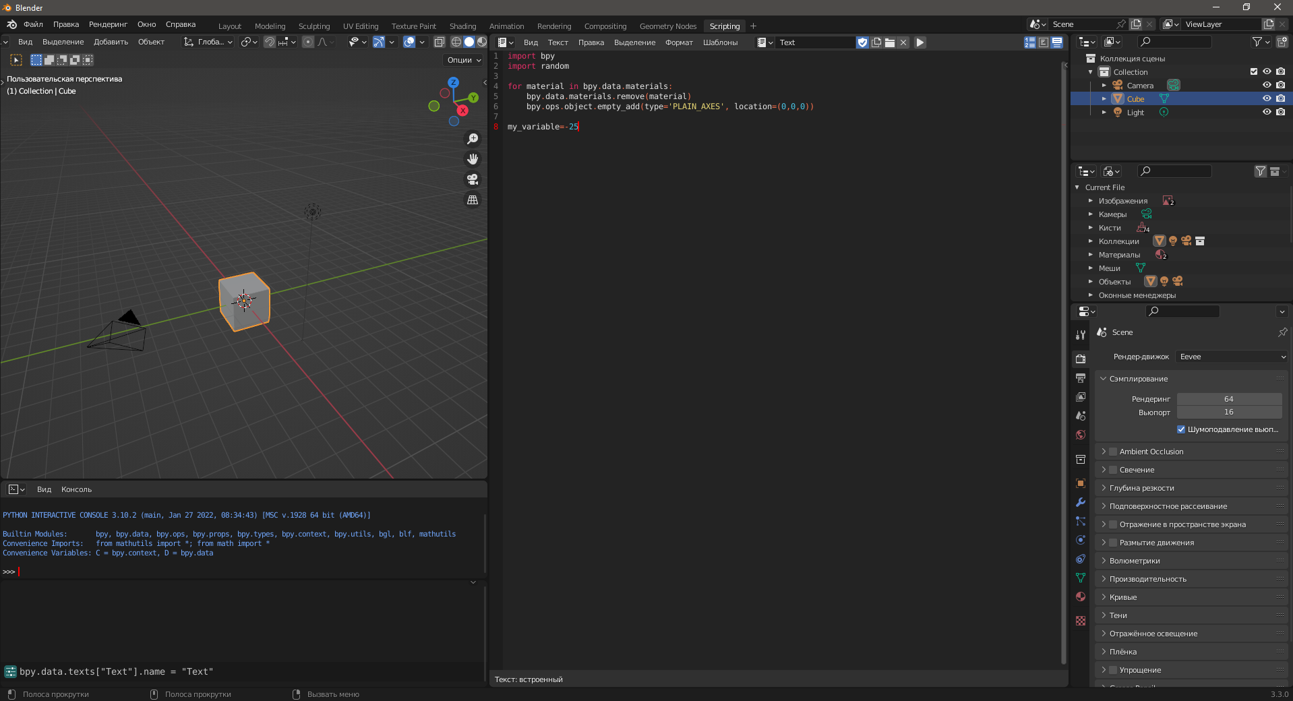The height and width of the screenshot is (701, 1293).
Task: Expand Материалы in Current File tree
Action: coord(1090,255)
